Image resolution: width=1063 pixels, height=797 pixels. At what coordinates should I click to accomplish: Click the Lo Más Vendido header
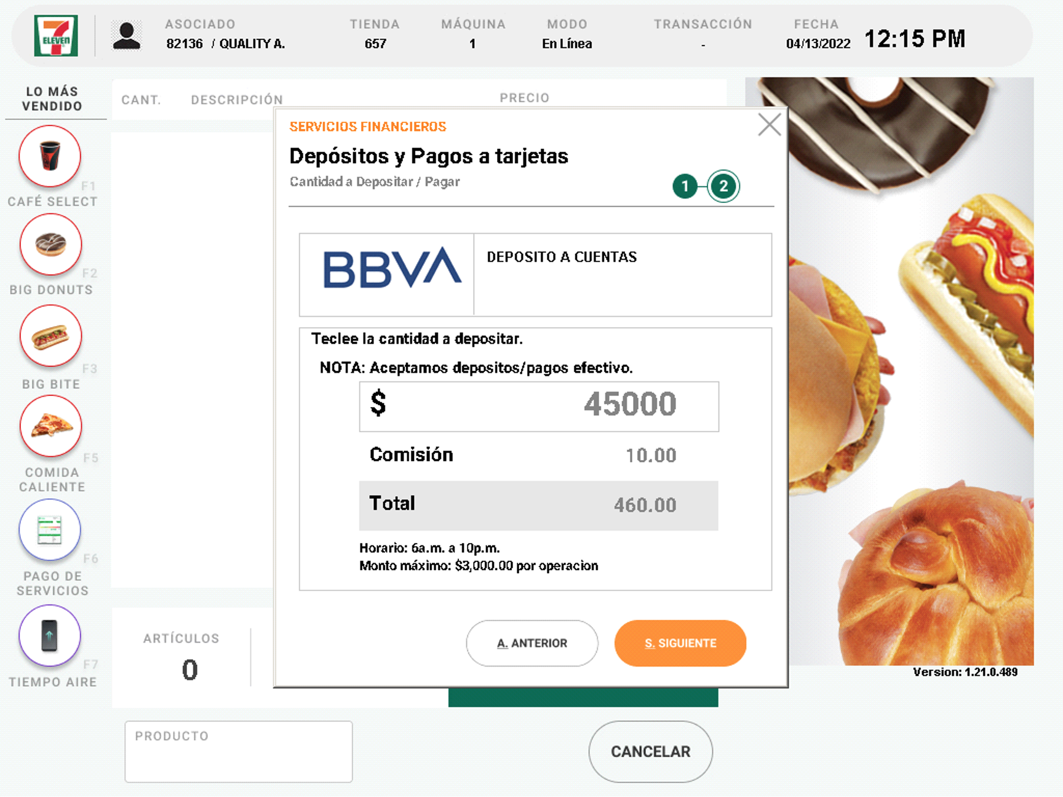click(52, 98)
